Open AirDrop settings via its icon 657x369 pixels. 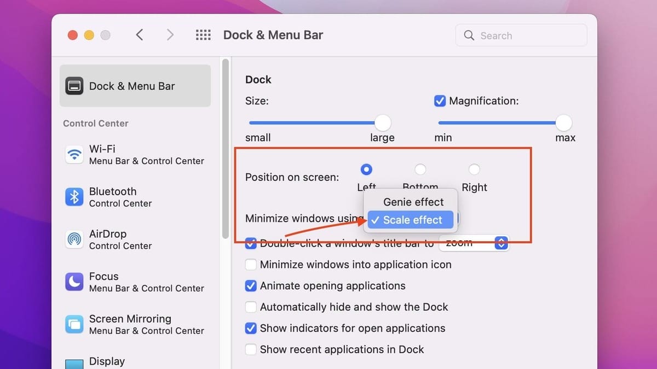pos(74,239)
